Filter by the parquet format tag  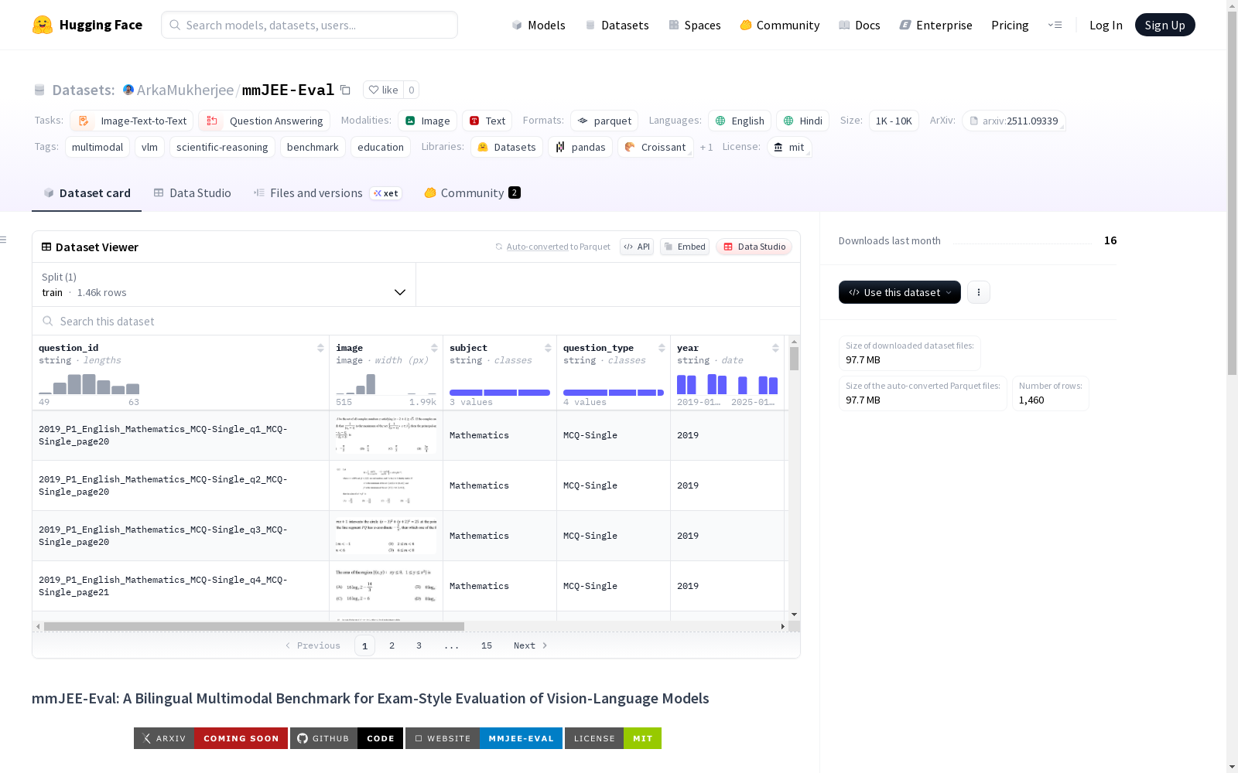pos(604,121)
